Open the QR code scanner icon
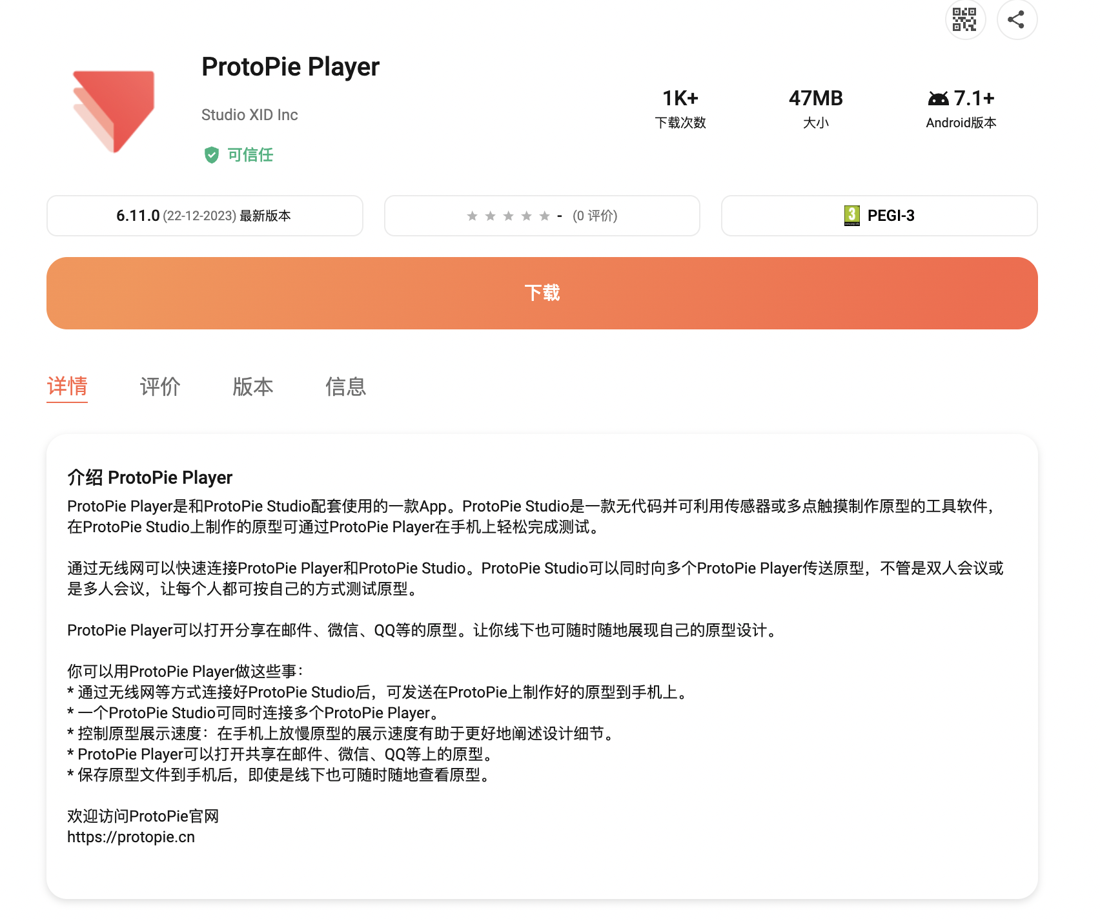Screen dimensions: 1100x921 tap(964, 20)
